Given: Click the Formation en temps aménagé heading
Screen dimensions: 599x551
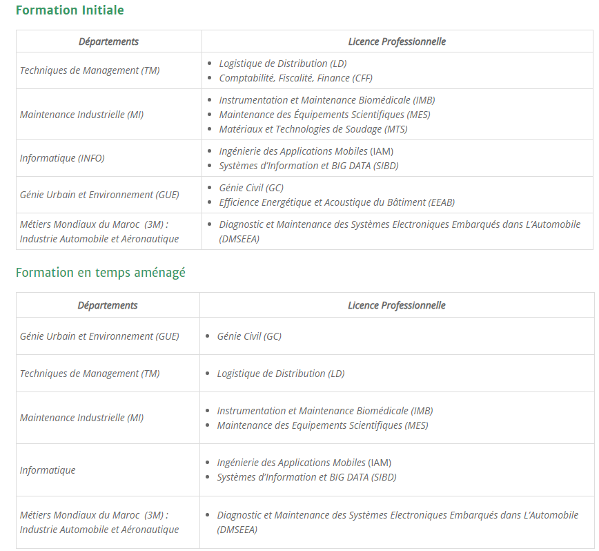Looking at the screenshot, I should [101, 273].
